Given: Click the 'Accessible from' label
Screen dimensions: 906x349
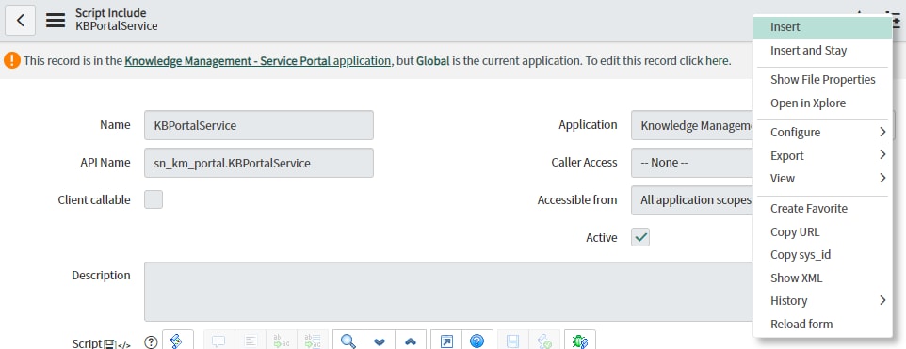Looking at the screenshot, I should 577,199.
